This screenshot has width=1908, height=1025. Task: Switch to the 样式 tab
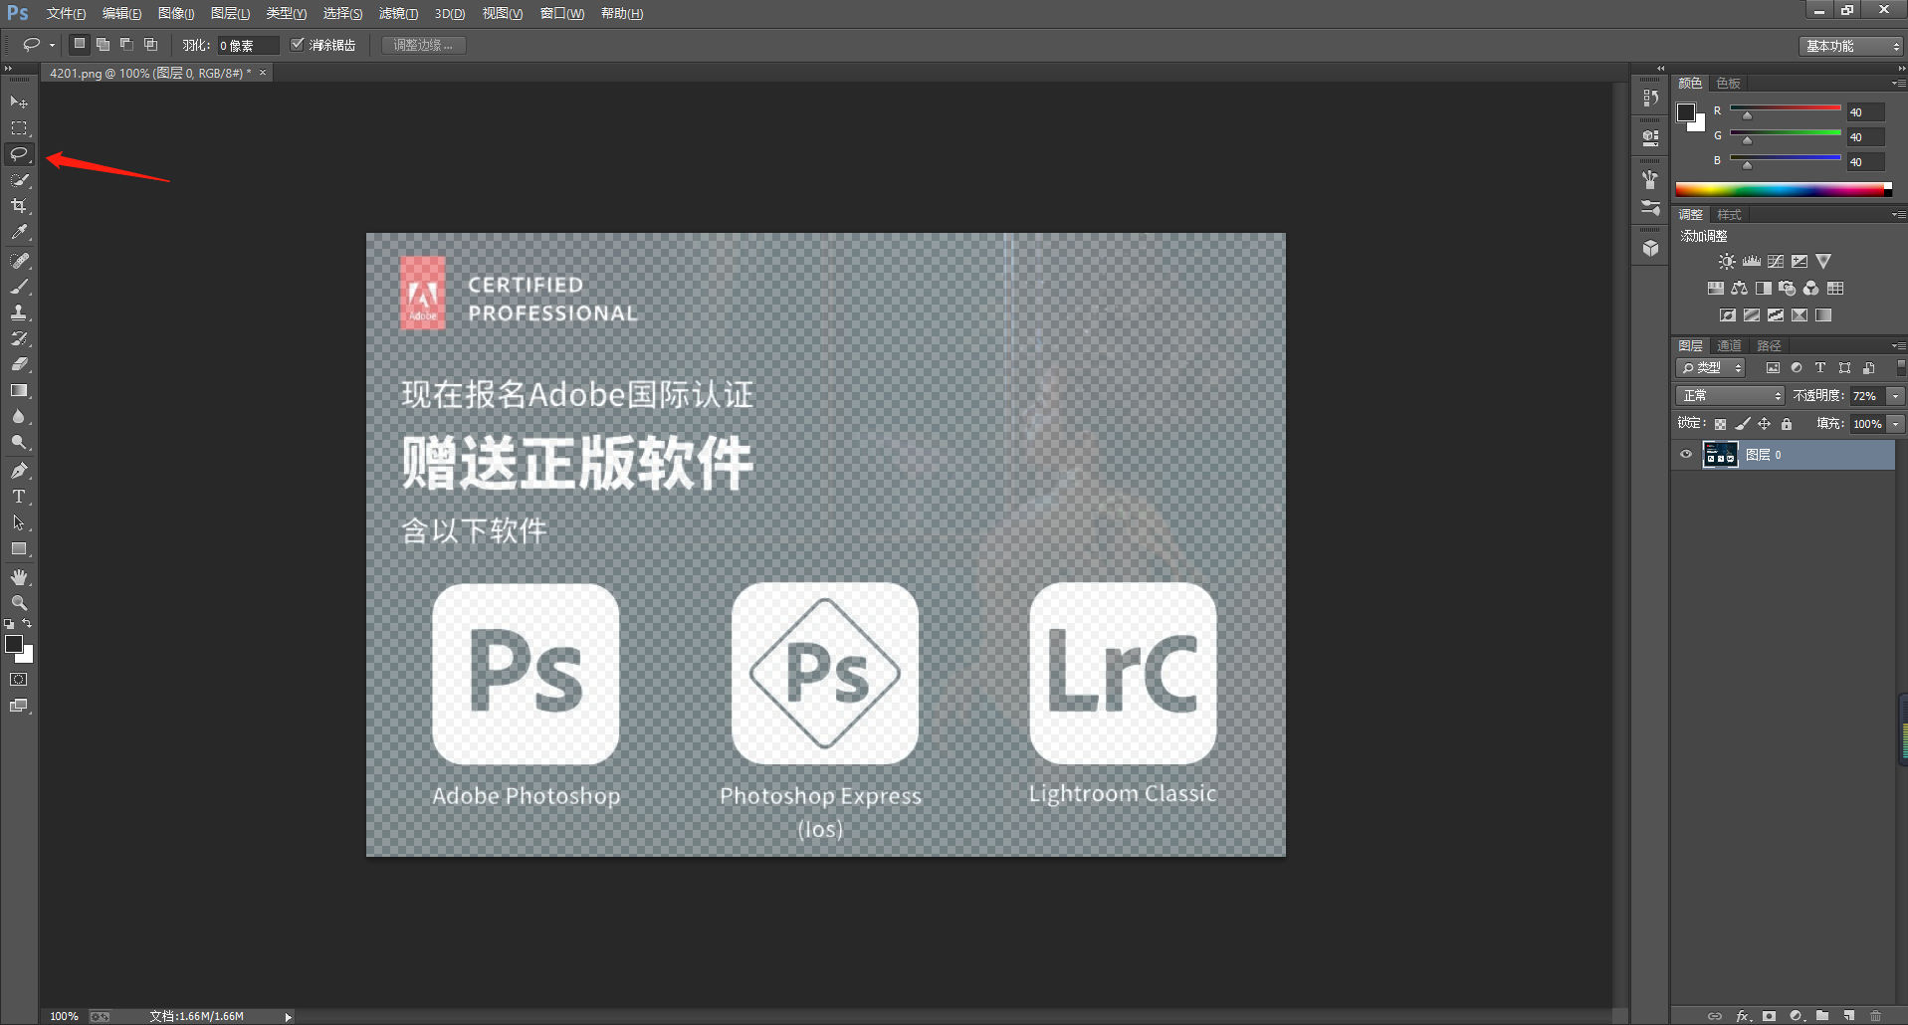click(1730, 214)
